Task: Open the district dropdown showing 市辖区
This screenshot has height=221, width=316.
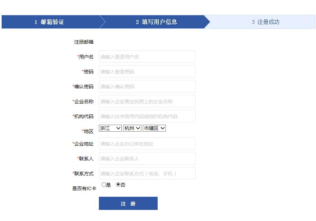Action: click(154, 128)
